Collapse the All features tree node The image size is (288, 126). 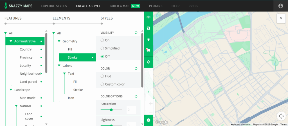coord(6,33)
